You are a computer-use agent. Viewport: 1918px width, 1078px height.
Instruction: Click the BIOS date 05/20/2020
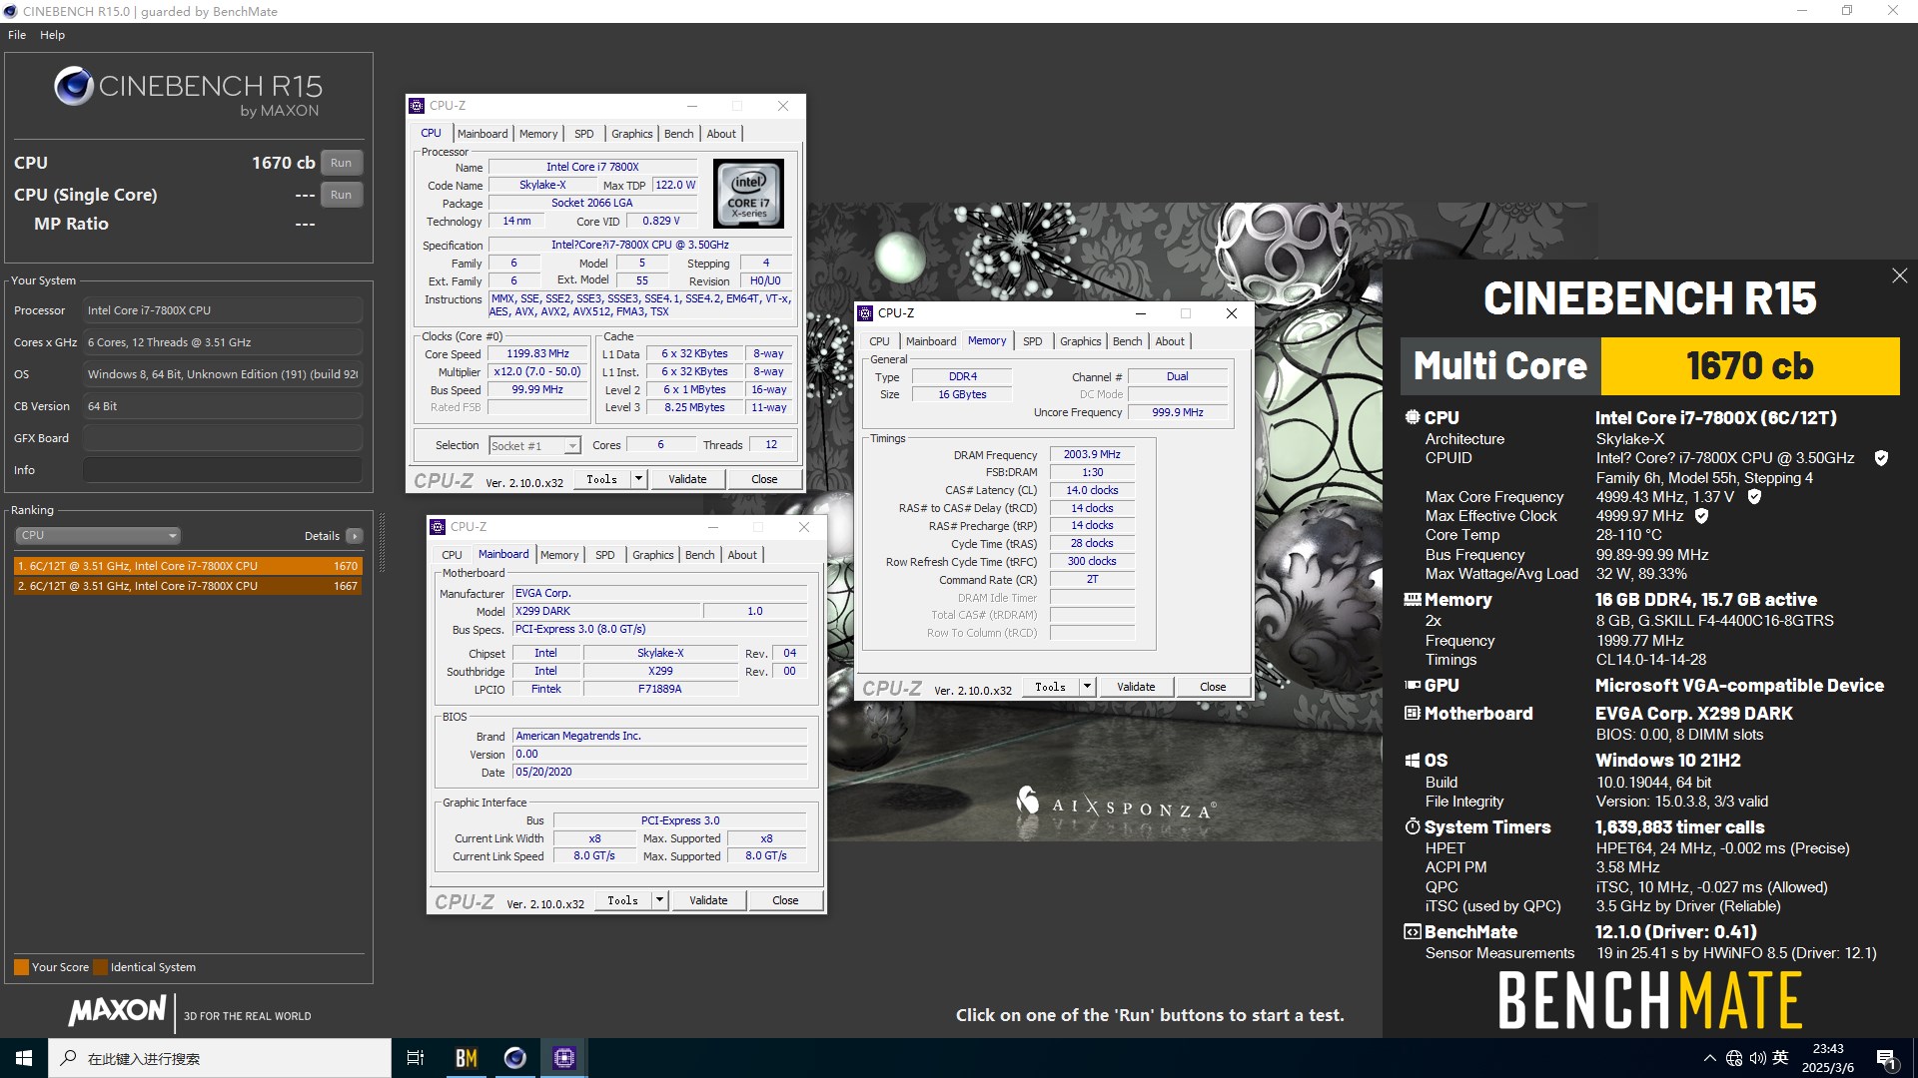pos(659,772)
